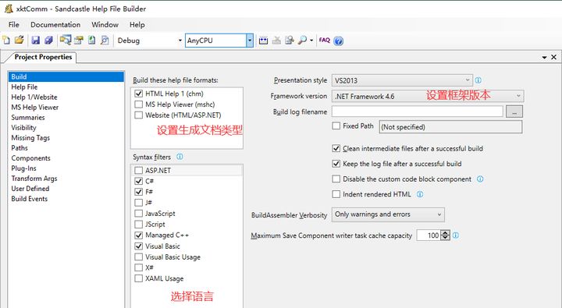Image resolution: width=562 pixels, height=308 pixels.
Task: Select the Help File properties category
Action: pyautogui.click(x=66, y=87)
